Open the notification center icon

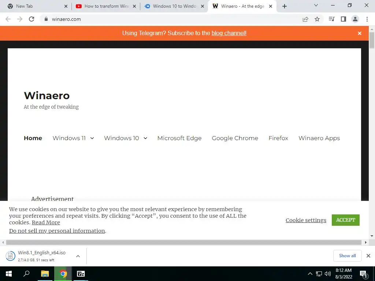point(364,274)
